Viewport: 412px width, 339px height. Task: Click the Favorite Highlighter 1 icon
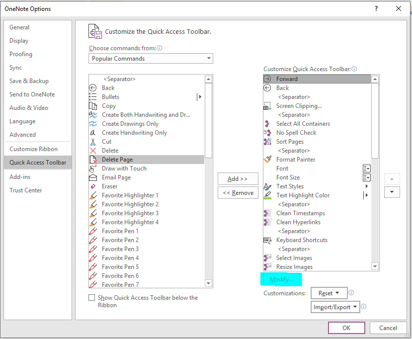tap(94, 195)
